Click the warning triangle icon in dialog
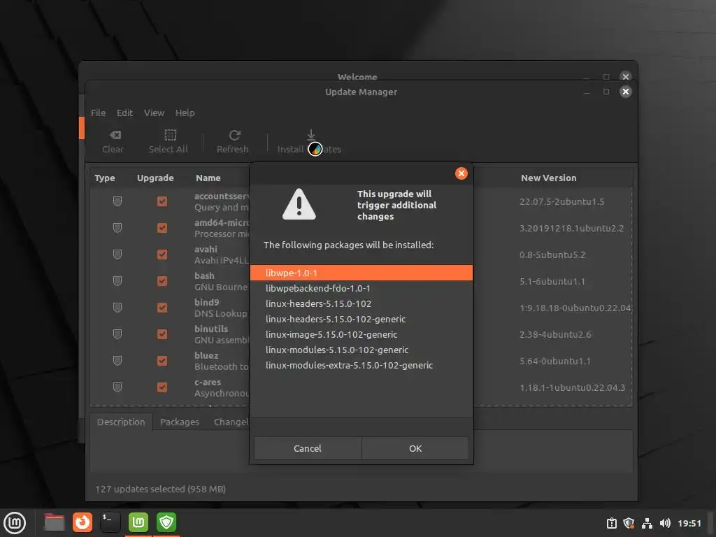716x537 pixels. pyautogui.click(x=299, y=205)
